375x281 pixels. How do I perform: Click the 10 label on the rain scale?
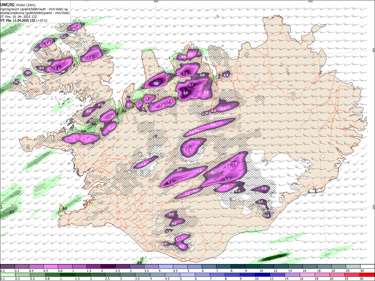256,279
